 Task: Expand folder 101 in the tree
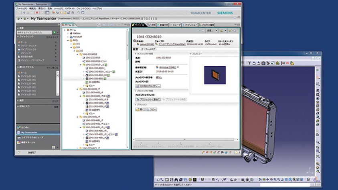tap(71, 44)
